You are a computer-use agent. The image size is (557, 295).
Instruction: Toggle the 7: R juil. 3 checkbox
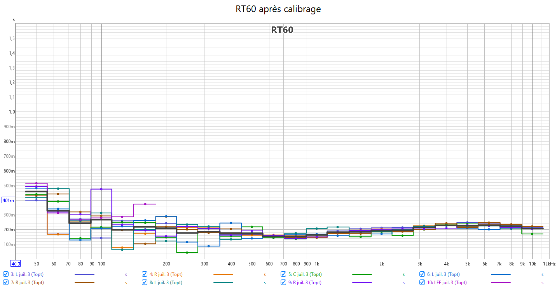(x=6, y=282)
